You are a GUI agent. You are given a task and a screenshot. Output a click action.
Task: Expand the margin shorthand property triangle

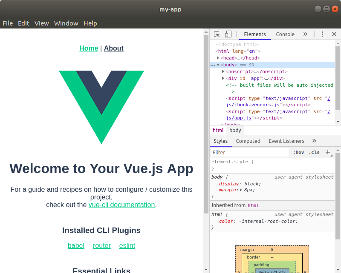coord(241,190)
